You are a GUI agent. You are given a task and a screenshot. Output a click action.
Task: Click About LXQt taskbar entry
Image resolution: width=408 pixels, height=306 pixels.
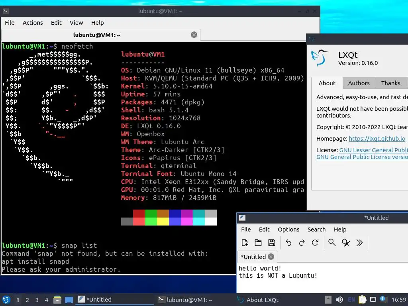[x=276, y=300]
